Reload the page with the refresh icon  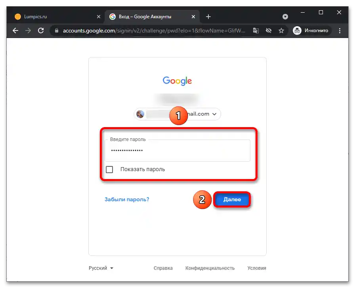41,31
